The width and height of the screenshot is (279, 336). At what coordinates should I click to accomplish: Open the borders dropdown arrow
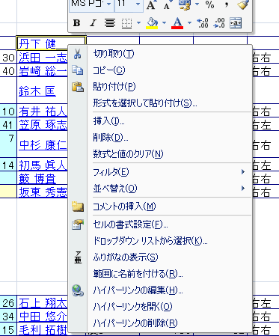tap(138, 23)
